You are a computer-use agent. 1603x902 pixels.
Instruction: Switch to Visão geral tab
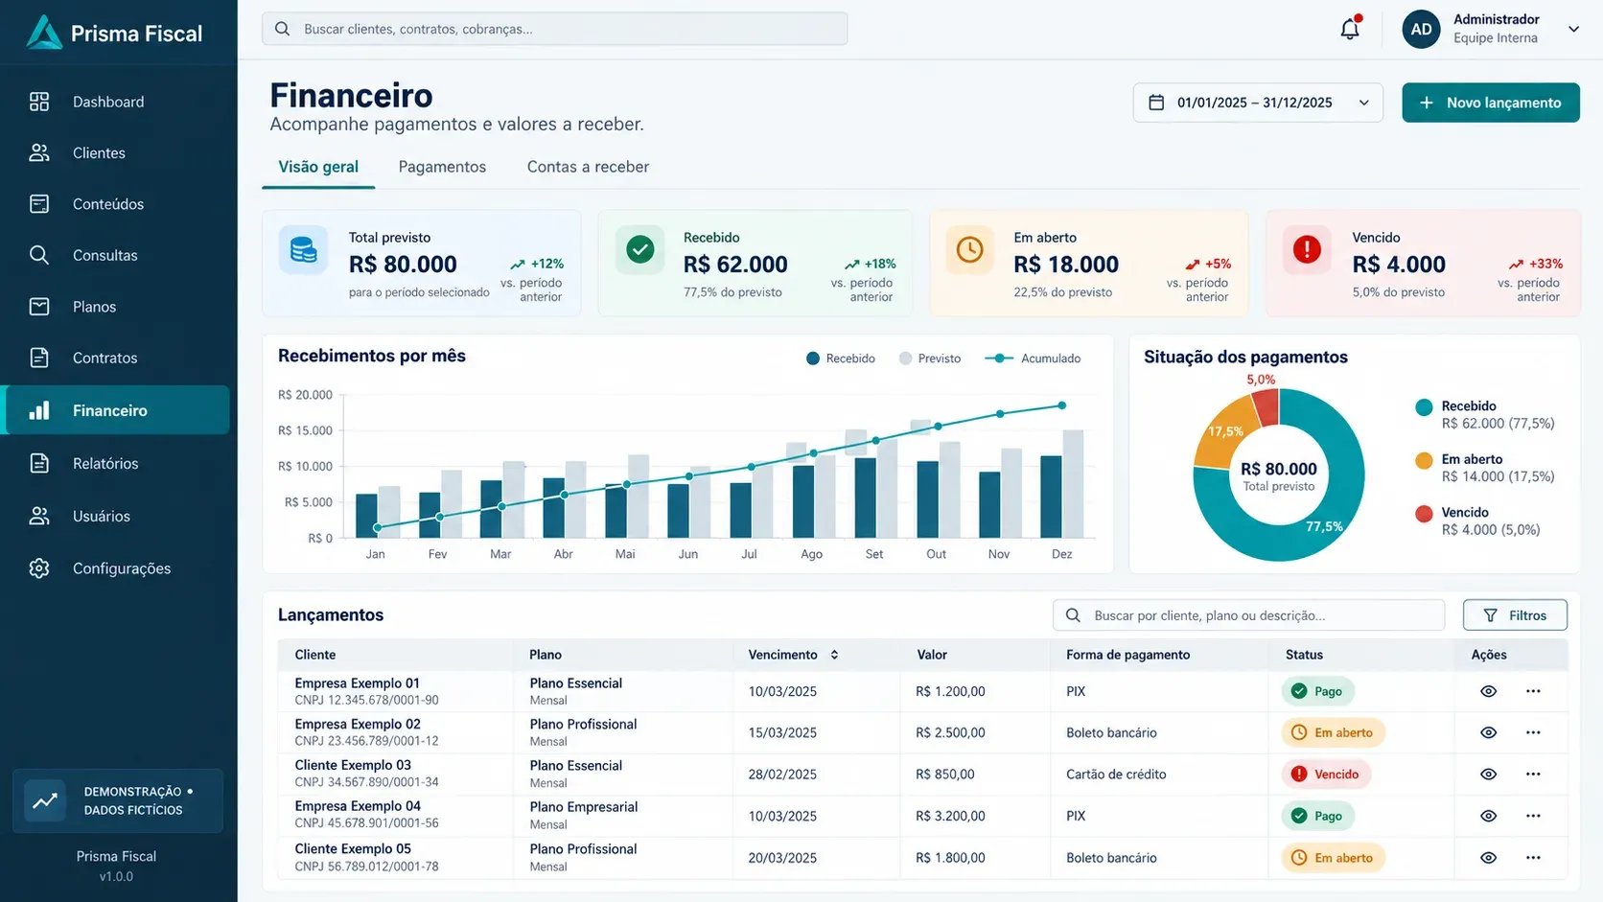pyautogui.click(x=318, y=167)
